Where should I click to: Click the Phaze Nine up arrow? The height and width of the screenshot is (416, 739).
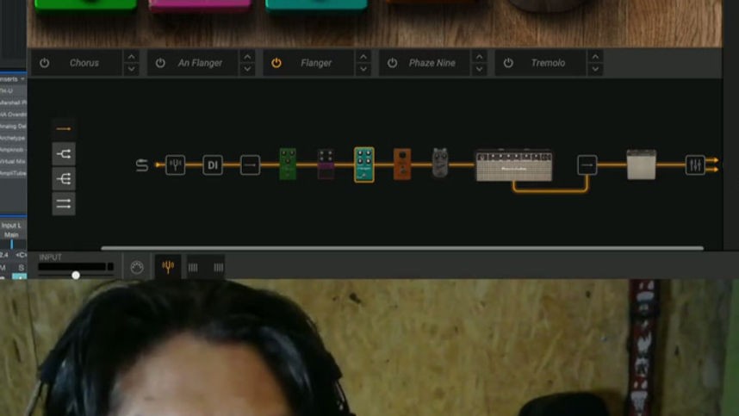click(479, 57)
